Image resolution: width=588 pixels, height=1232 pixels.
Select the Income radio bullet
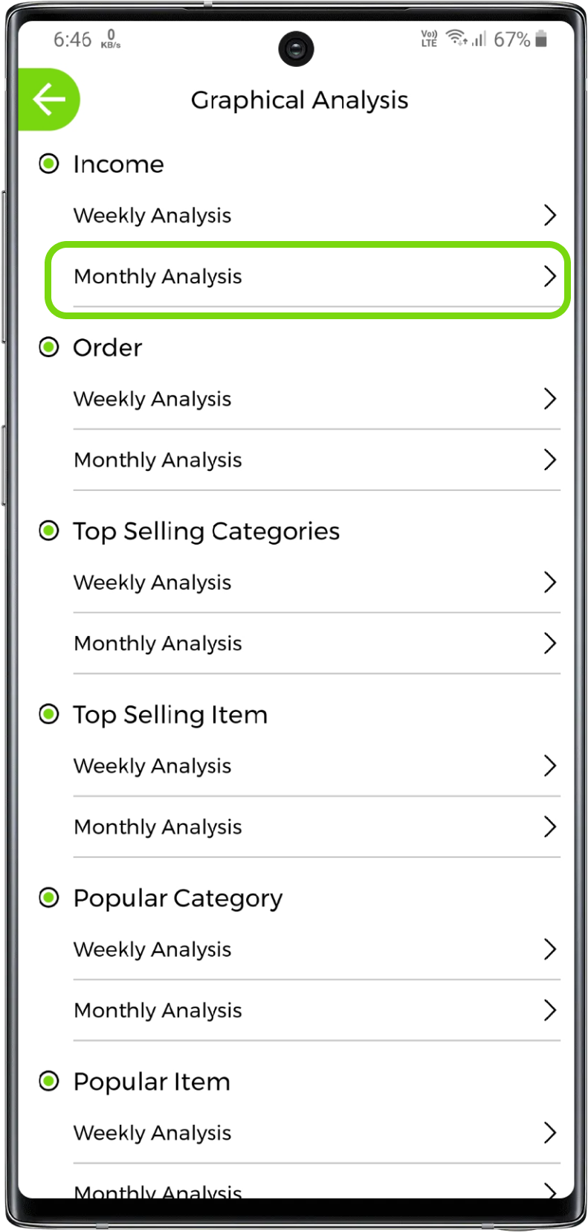tap(49, 164)
